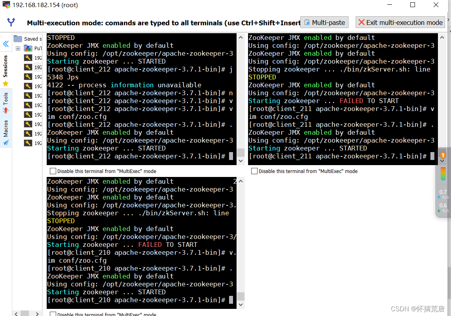
Task: Disable the client_212 terminal from MultiExec mode
Action: pos(53,171)
